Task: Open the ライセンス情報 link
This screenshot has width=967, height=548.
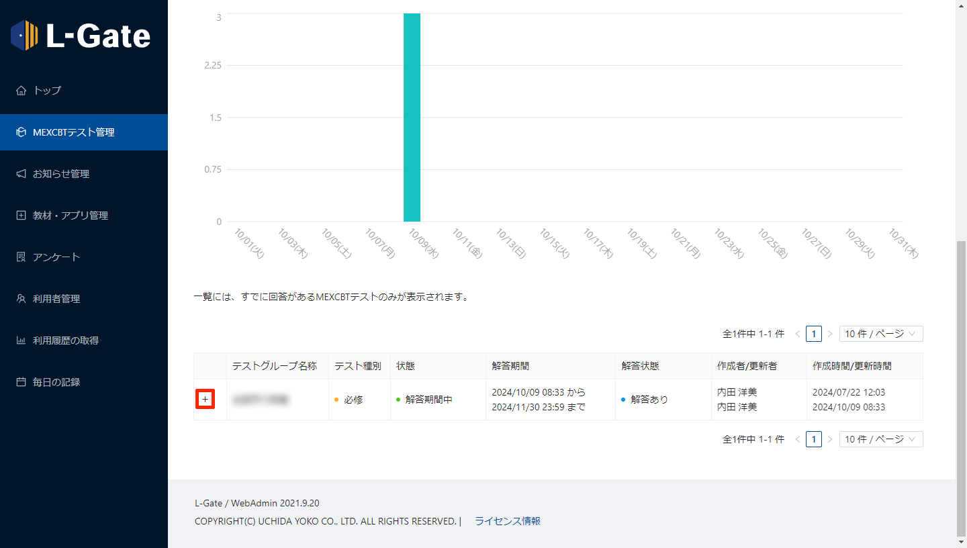Action: click(507, 521)
